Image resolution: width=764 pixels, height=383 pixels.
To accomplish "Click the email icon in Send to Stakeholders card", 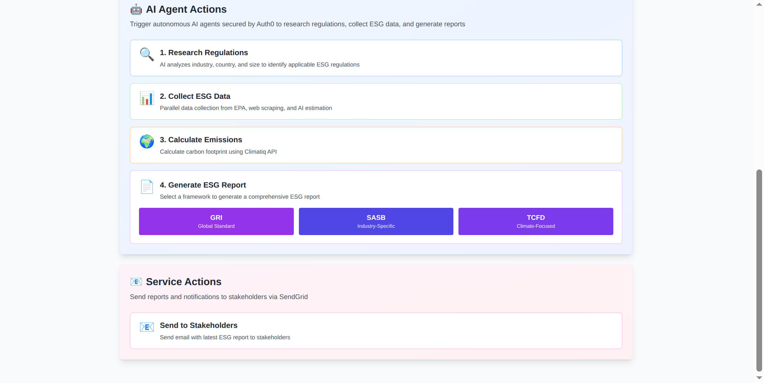I will click(147, 327).
